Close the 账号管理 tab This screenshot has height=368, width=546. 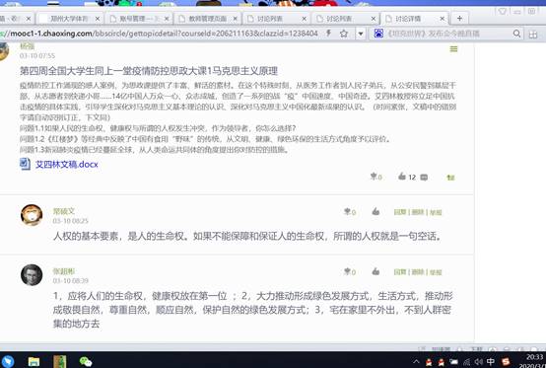(x=167, y=19)
